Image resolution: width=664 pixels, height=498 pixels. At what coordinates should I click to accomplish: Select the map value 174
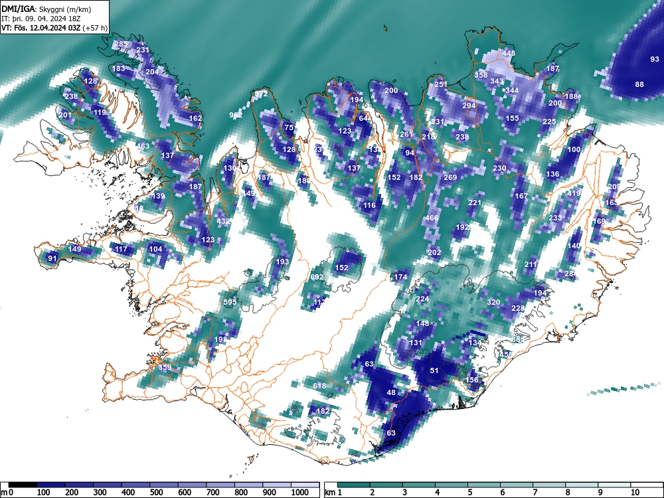400,278
